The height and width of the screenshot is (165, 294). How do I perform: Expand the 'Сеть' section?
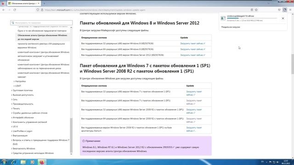14,99
